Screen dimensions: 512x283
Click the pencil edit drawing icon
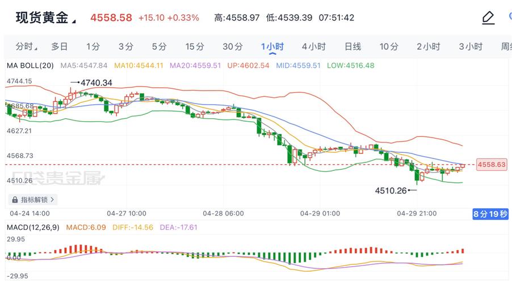(x=488, y=18)
